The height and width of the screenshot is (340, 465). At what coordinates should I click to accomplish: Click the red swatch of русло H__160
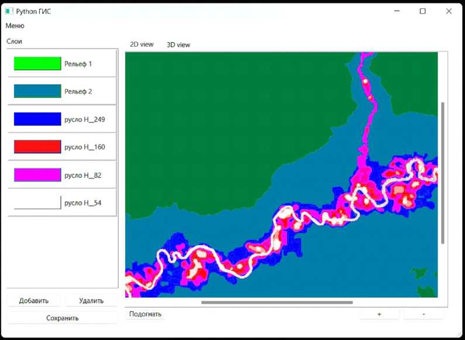click(x=37, y=147)
